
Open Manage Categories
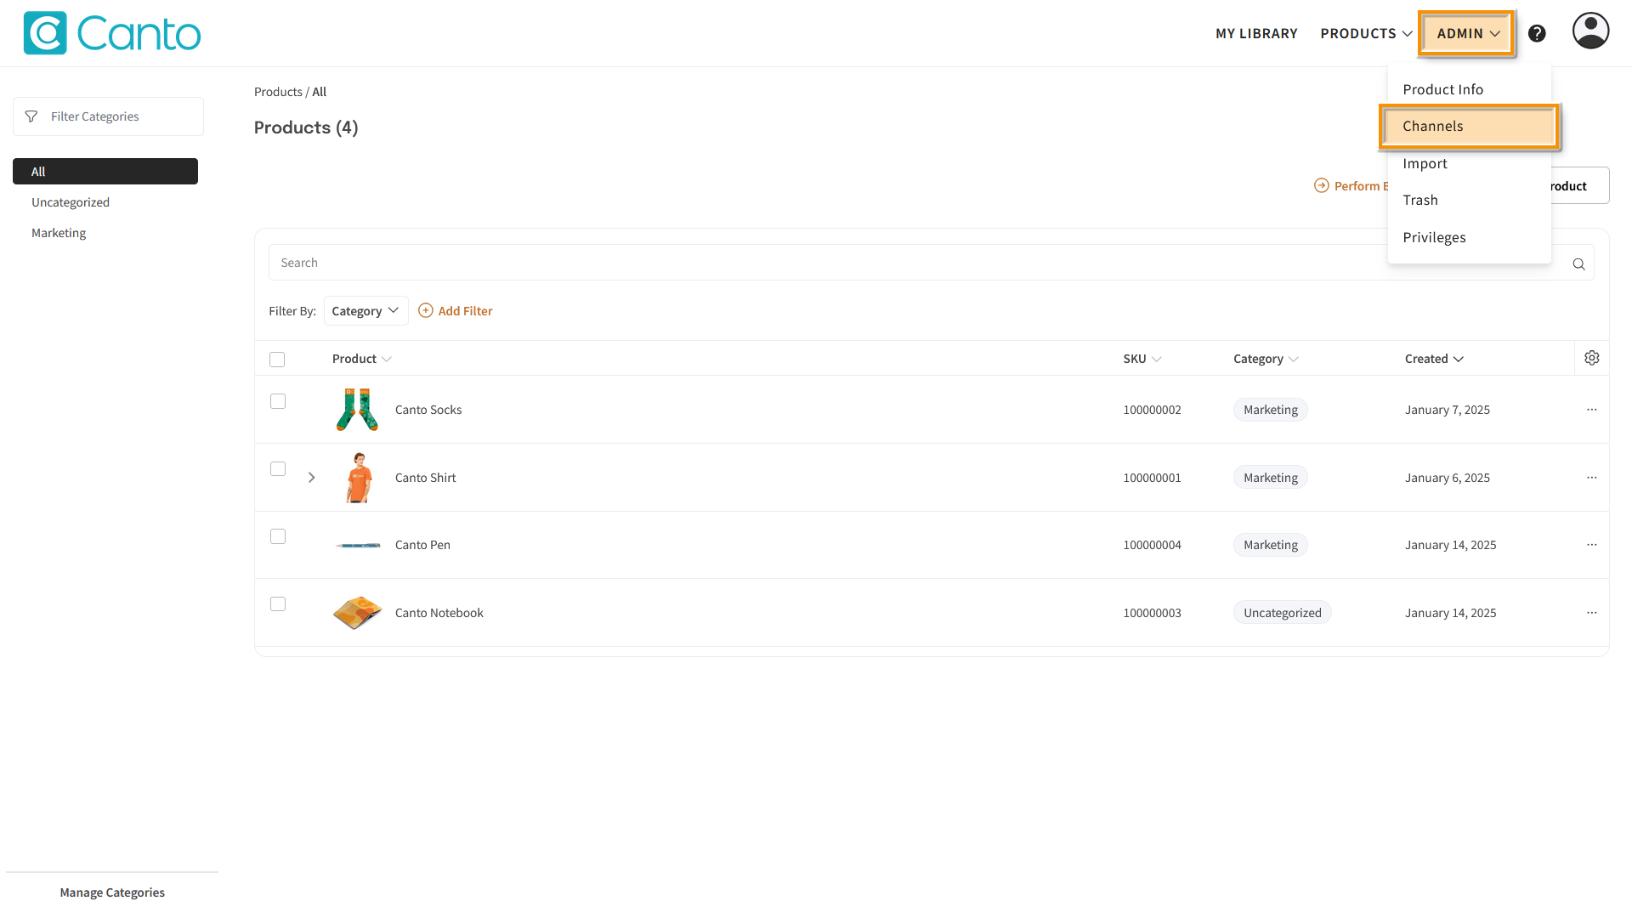pos(112,892)
